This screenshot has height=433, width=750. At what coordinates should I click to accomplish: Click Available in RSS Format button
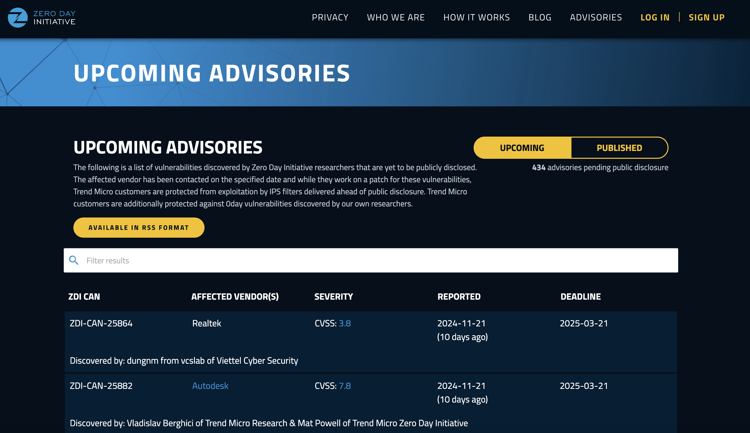click(139, 228)
